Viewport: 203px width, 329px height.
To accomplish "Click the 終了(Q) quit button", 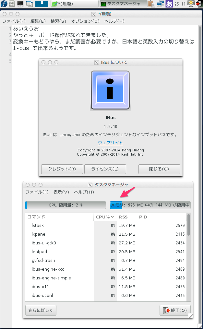I will tap(175, 310).
